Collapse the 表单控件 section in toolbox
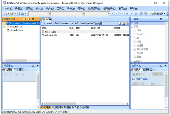 pyautogui.click(x=132, y=61)
